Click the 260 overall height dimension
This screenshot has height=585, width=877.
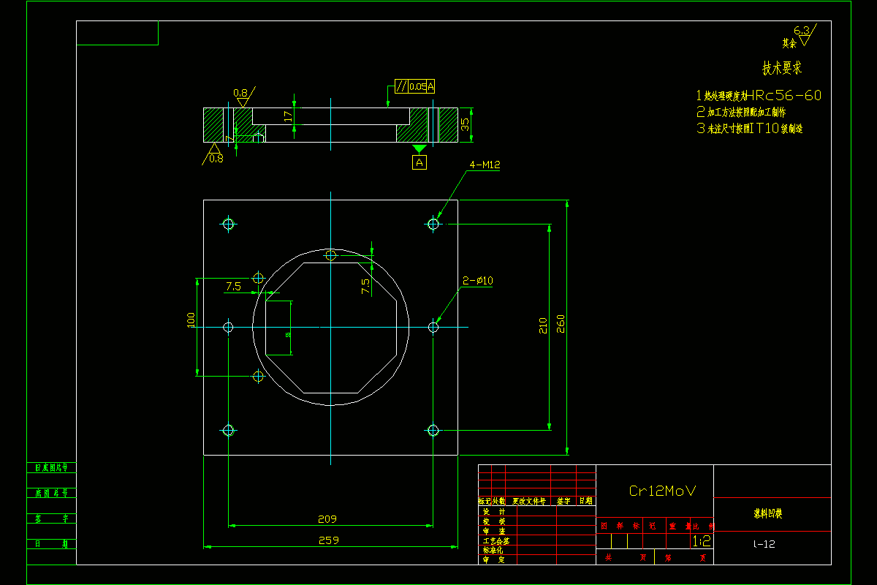(x=561, y=323)
